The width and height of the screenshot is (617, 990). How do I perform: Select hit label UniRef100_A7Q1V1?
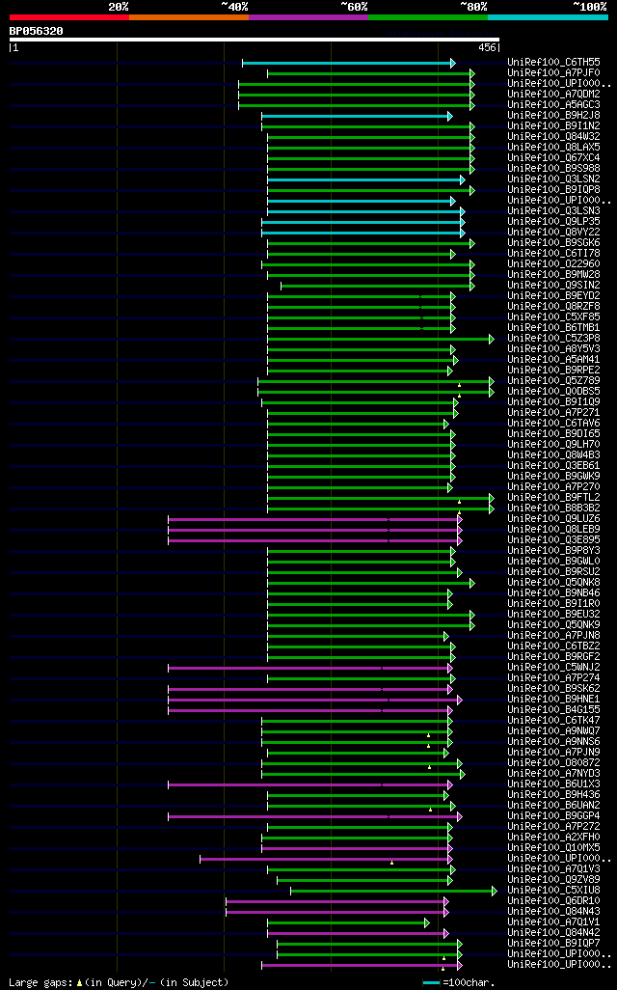click(x=554, y=921)
